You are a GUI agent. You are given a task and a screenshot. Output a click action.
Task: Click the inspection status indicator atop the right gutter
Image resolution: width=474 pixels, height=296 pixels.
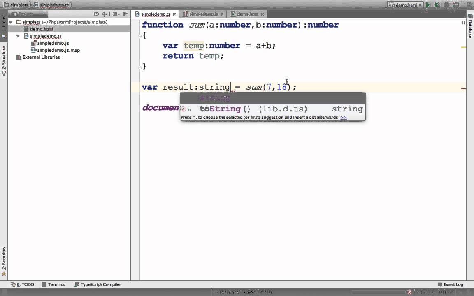[x=463, y=23]
